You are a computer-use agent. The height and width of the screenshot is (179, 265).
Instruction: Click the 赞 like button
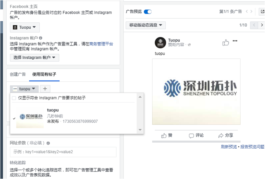click(167, 135)
